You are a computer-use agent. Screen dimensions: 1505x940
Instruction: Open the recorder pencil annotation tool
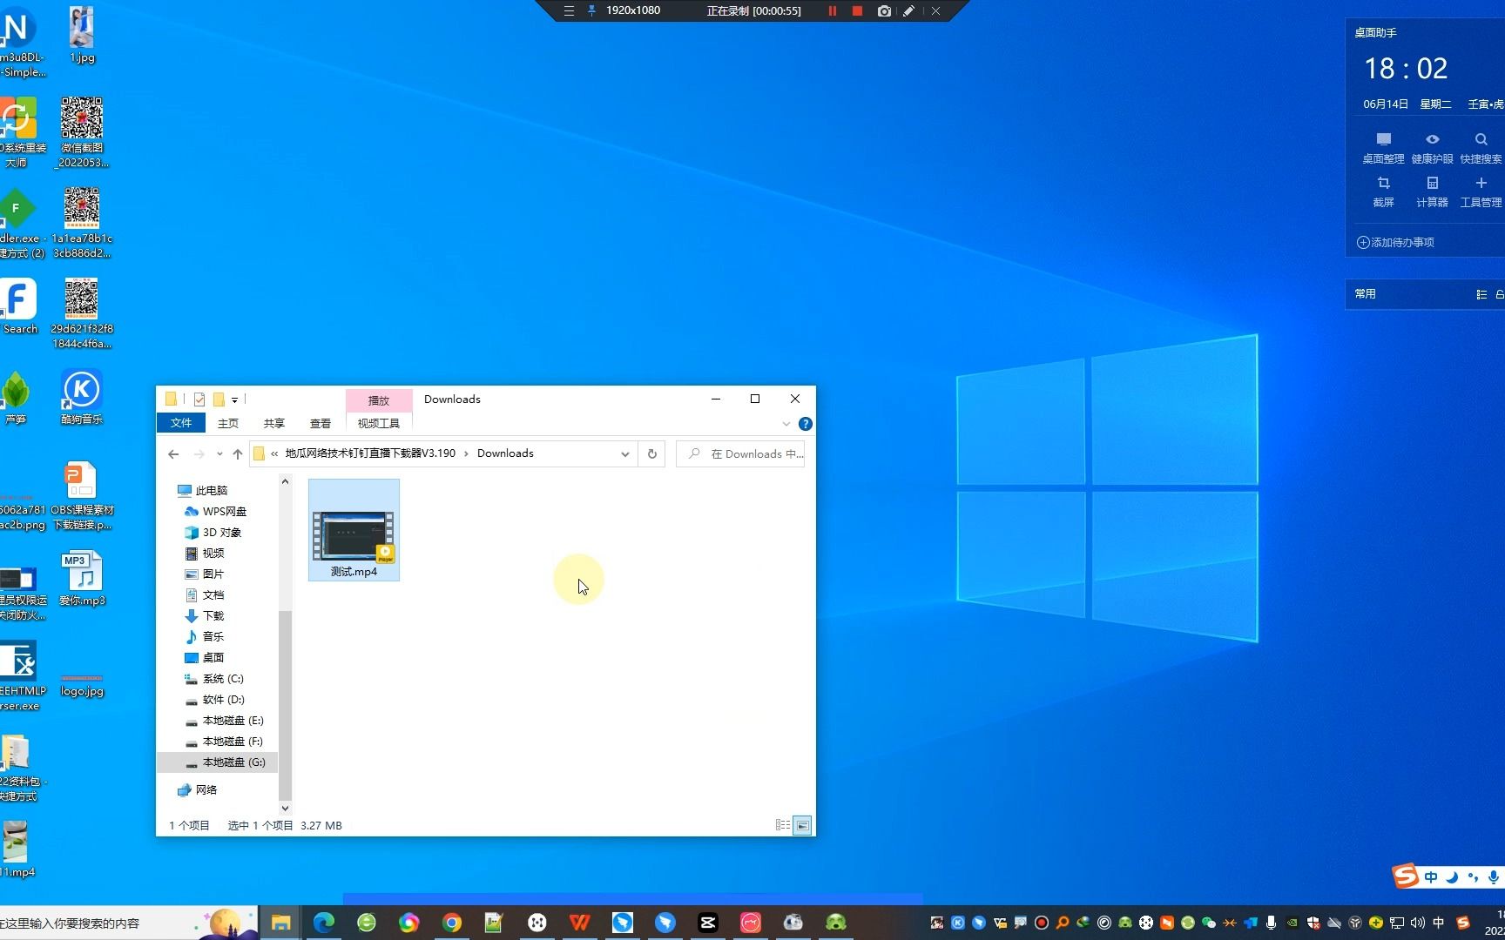(908, 11)
